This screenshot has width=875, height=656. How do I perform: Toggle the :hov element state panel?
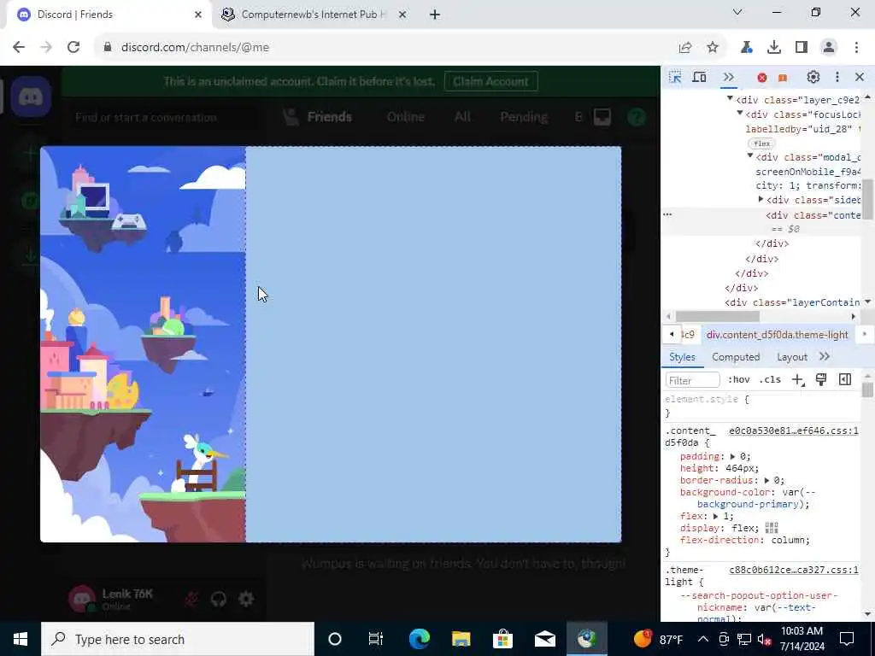[x=739, y=380]
